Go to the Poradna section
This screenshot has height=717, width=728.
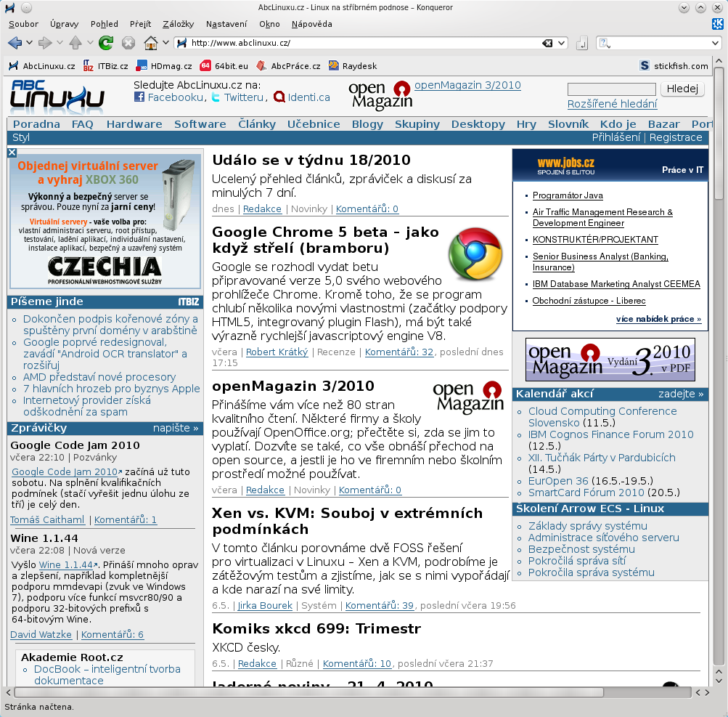(36, 124)
